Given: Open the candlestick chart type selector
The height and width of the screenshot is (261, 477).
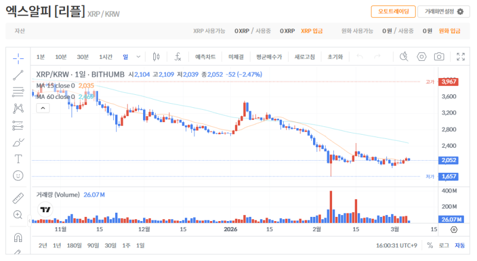Looking at the screenshot, I should [156, 57].
